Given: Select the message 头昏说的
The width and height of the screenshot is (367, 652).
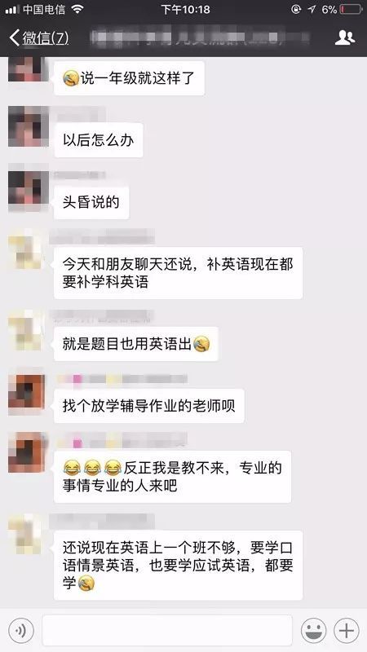Looking at the screenshot, I should click(91, 202).
